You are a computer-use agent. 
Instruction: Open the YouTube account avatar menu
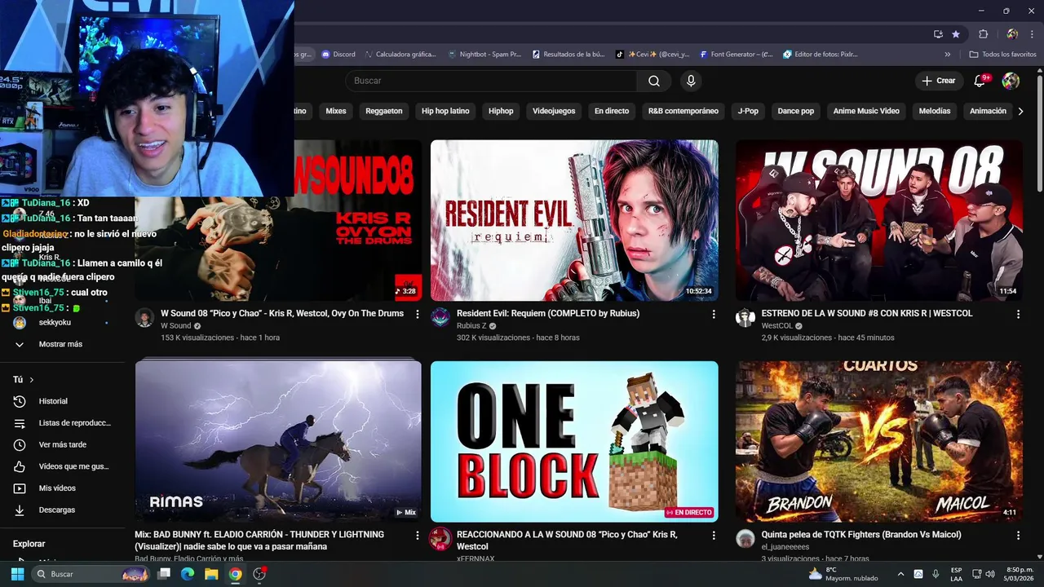[x=1011, y=81]
